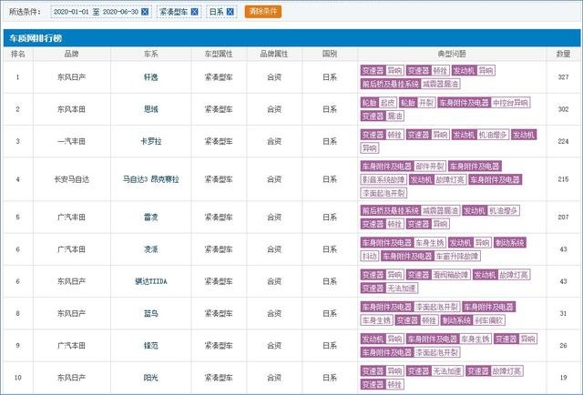This screenshot has width=583, height=395.
Task: Click the 漆面起泡开裂 tag in 锋范 row
Action: [x=436, y=352]
